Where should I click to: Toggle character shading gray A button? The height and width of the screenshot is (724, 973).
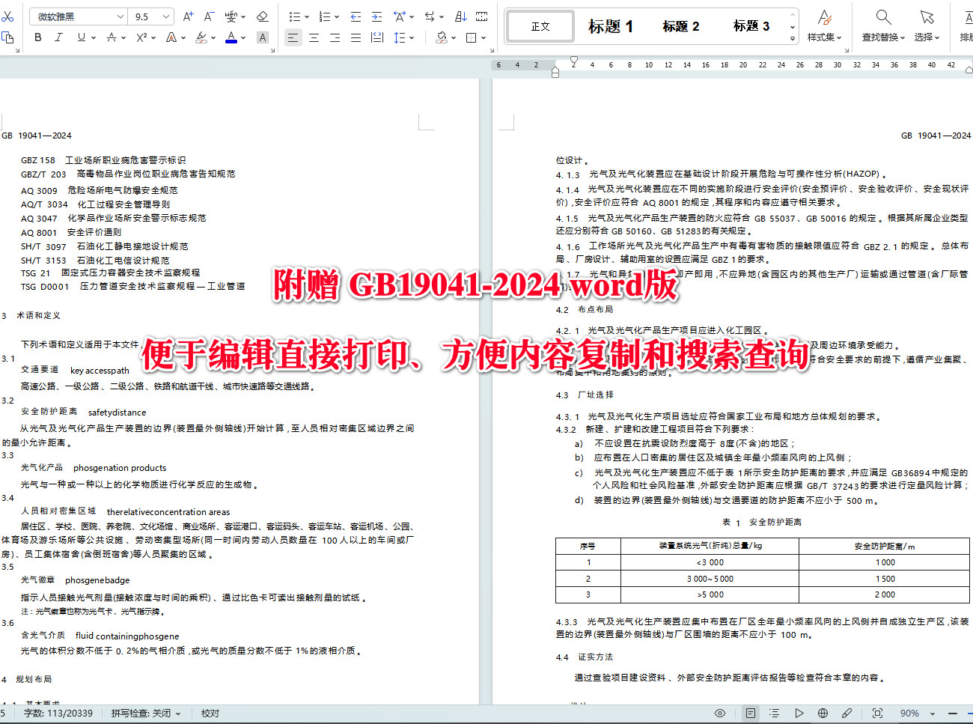tap(263, 37)
